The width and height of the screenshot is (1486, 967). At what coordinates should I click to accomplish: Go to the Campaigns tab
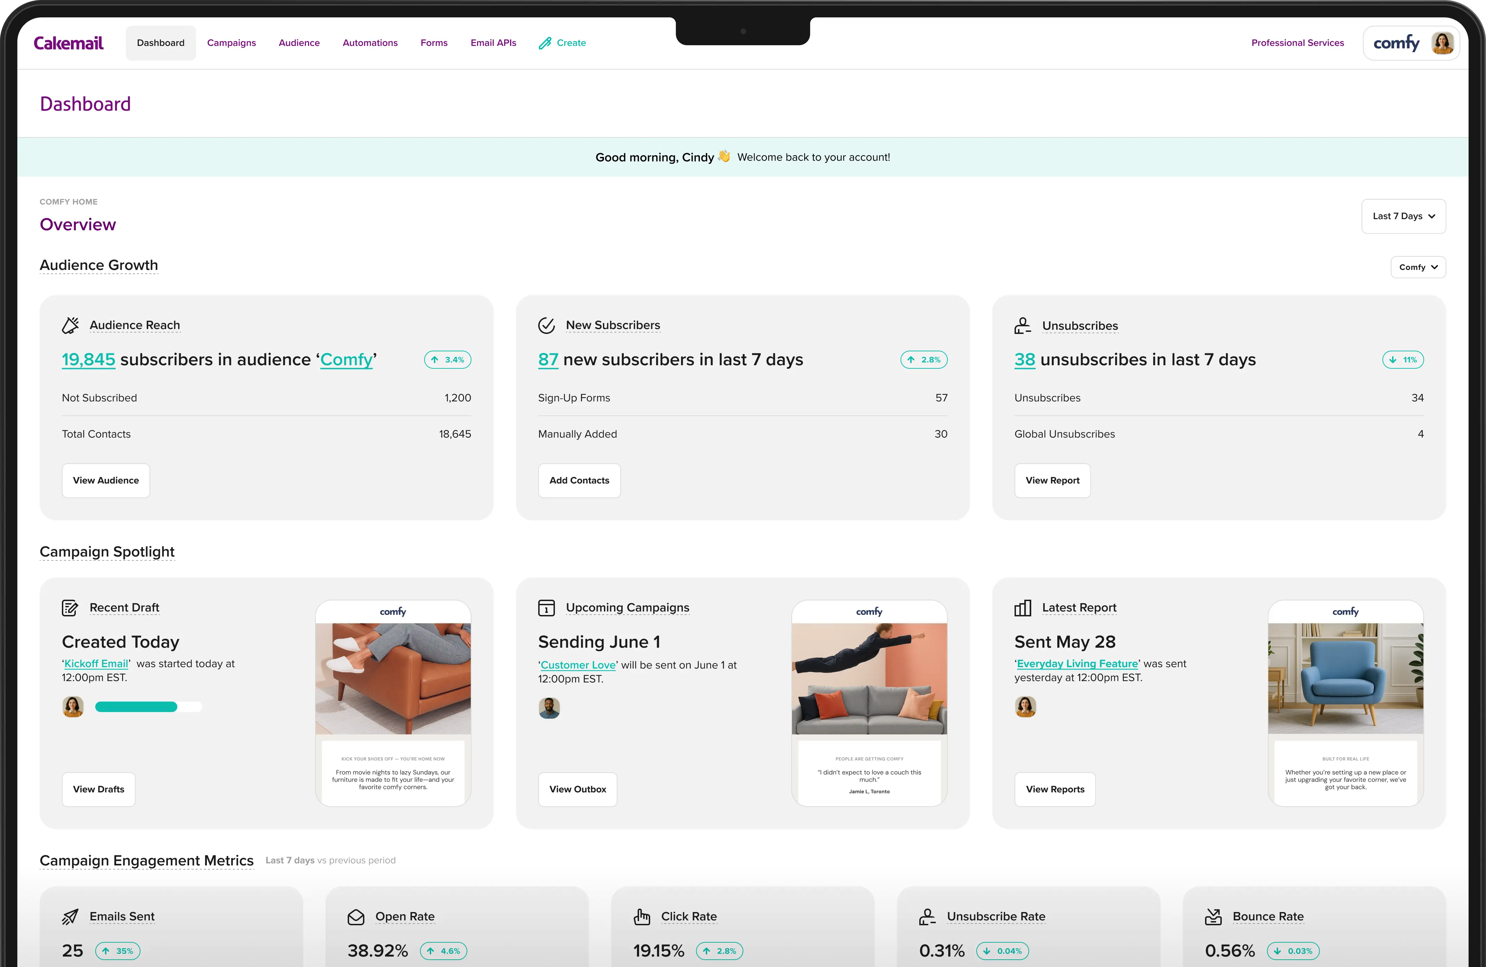coord(231,43)
